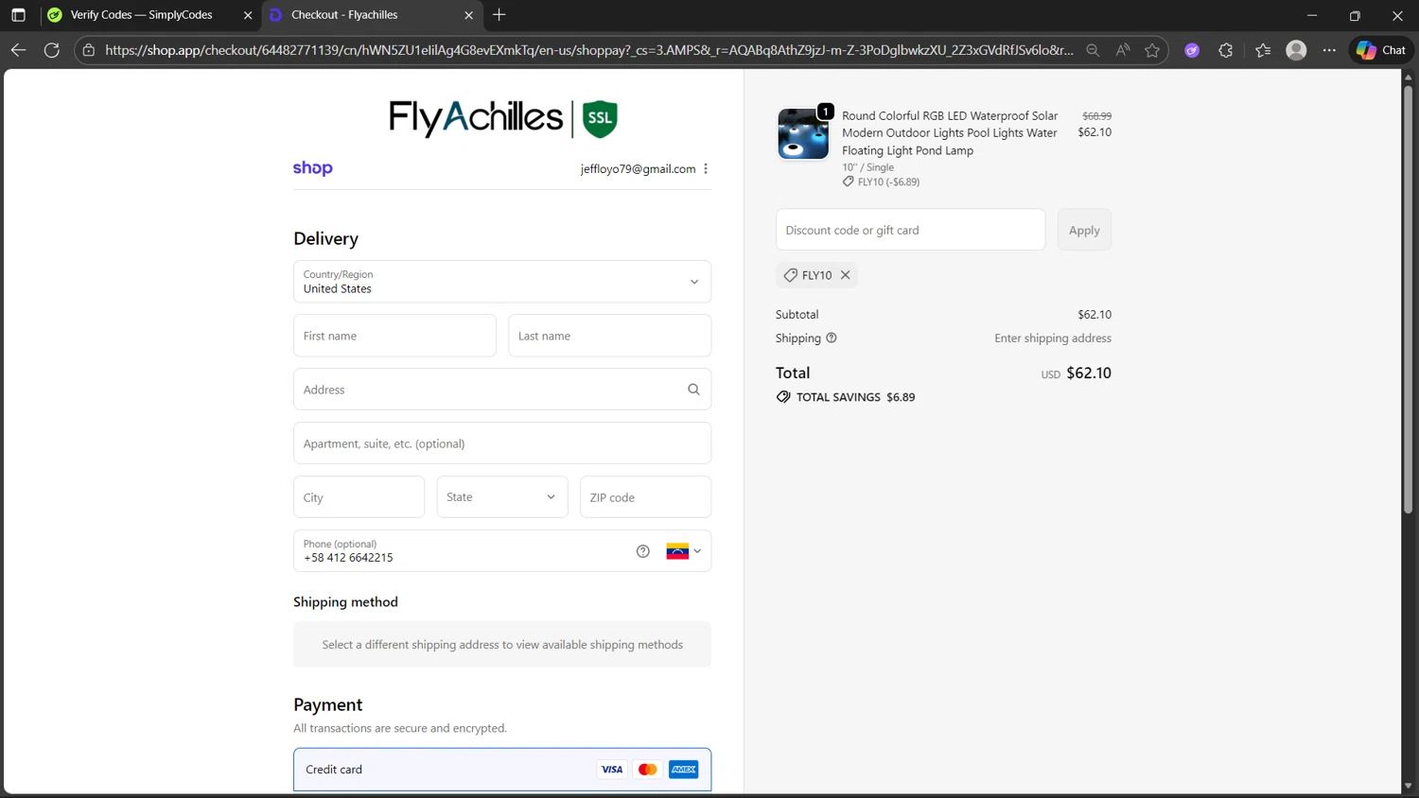Focus the Address field

click(x=502, y=390)
